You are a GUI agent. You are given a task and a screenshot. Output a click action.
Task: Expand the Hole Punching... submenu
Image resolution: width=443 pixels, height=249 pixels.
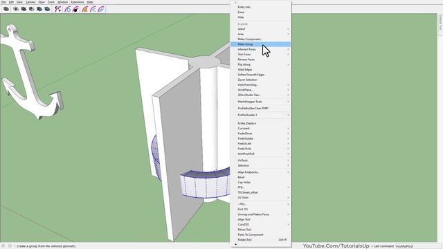[x=260, y=85]
